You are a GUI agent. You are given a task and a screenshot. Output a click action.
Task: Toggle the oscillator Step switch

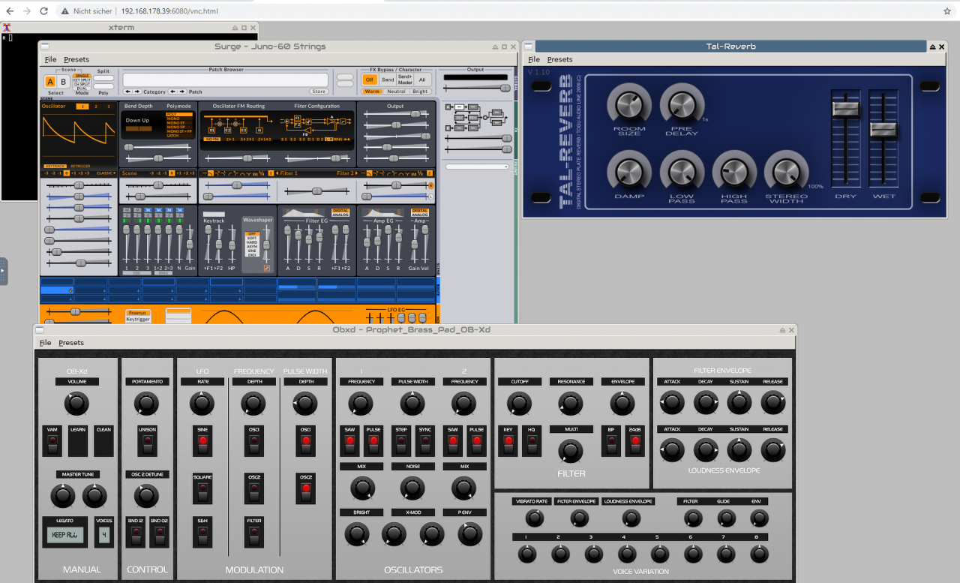401,445
